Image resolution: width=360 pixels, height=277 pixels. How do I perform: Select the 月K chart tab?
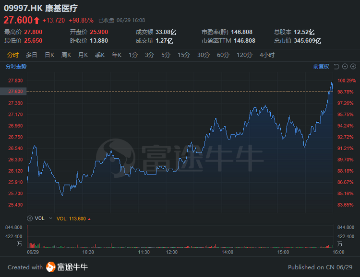click(x=83, y=55)
